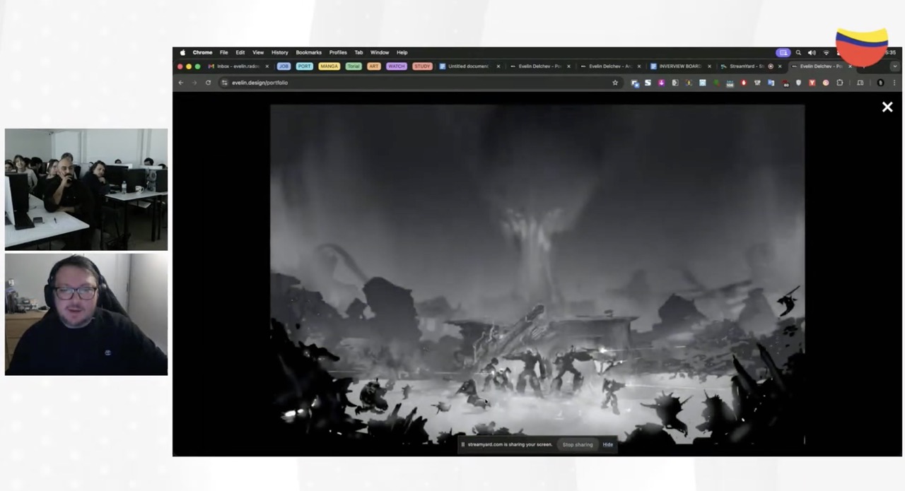This screenshot has width=905, height=491.
Task: Click the site info icon in address bar
Action: (x=225, y=83)
